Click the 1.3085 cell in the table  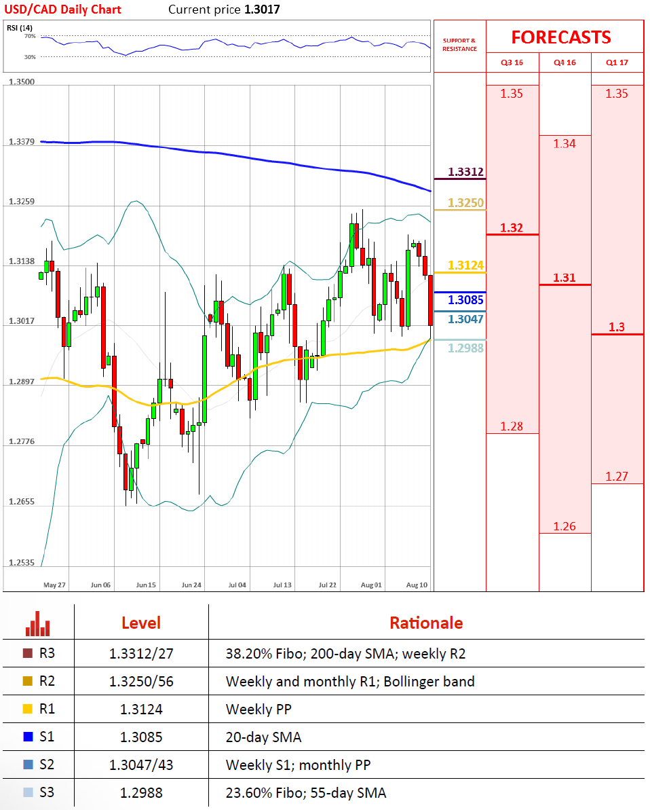[141, 737]
